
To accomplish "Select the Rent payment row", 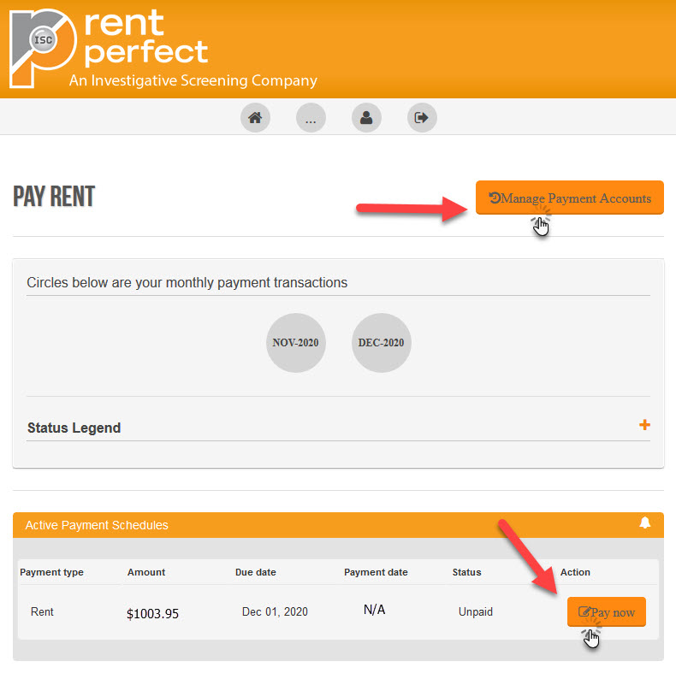I will [338, 611].
